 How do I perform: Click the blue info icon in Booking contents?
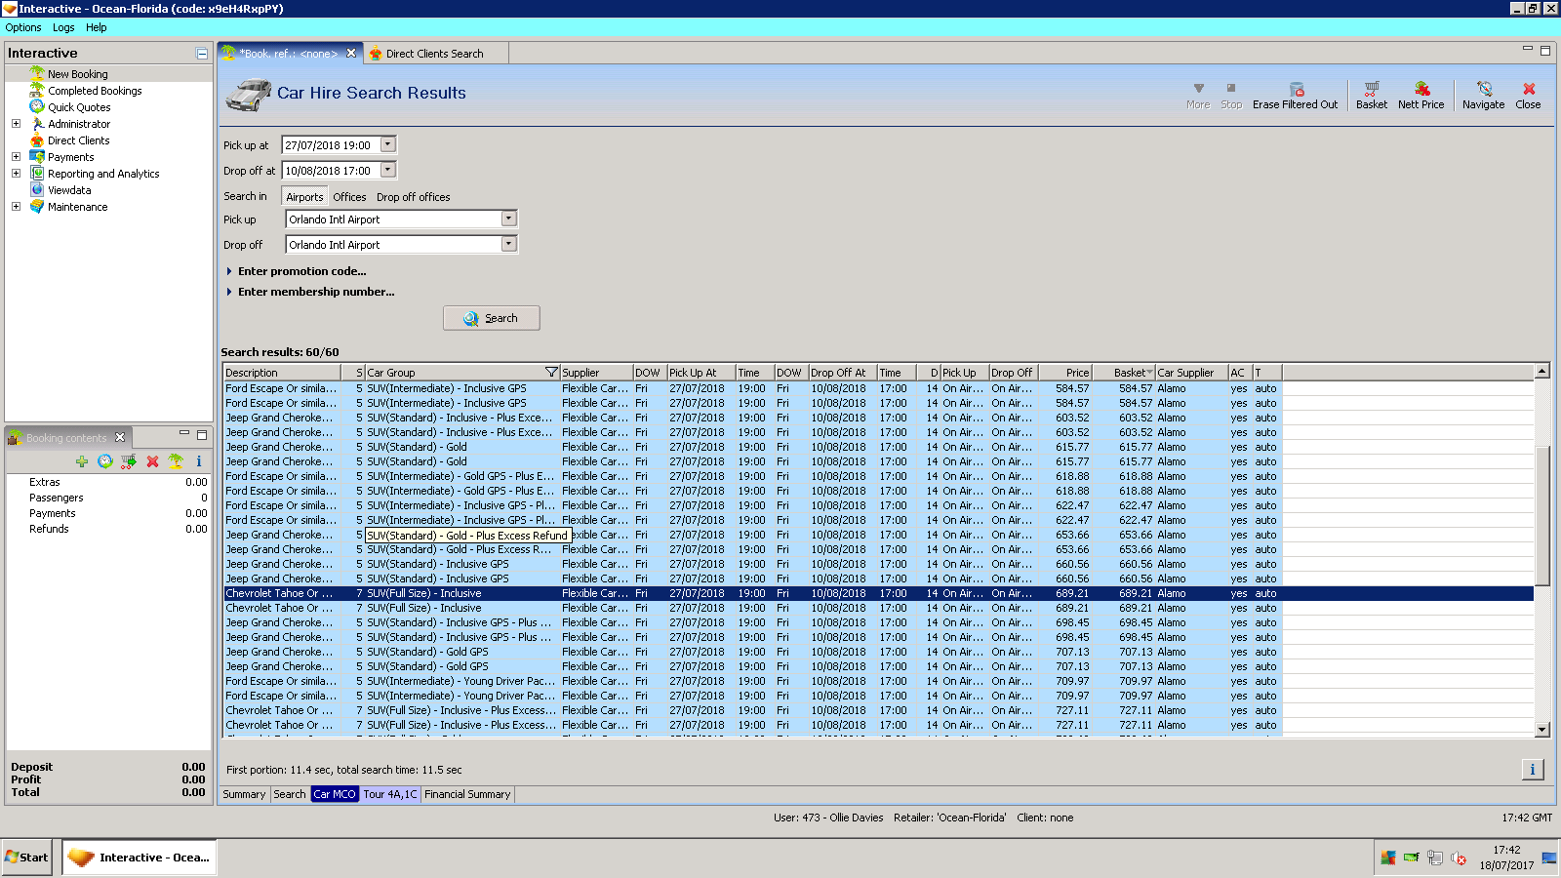pyautogui.click(x=199, y=461)
